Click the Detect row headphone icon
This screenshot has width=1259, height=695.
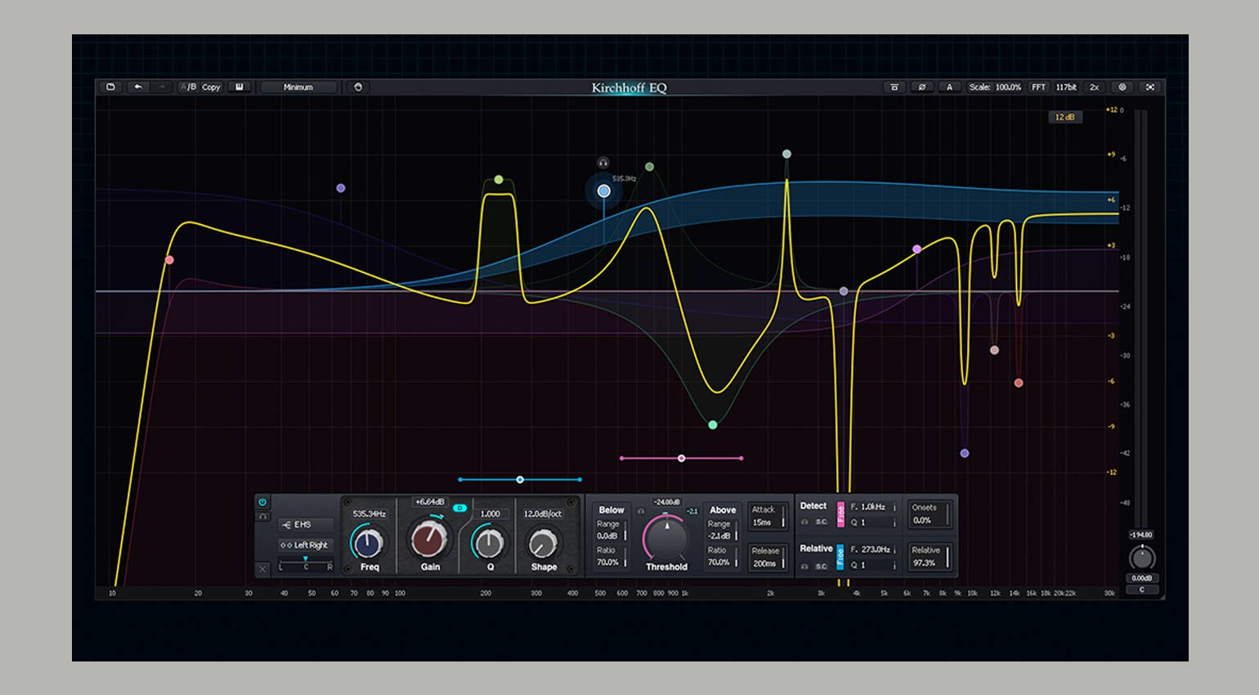coord(804,522)
